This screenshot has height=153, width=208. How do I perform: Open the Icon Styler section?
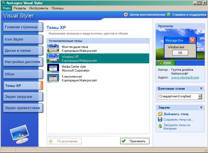click(x=23, y=39)
